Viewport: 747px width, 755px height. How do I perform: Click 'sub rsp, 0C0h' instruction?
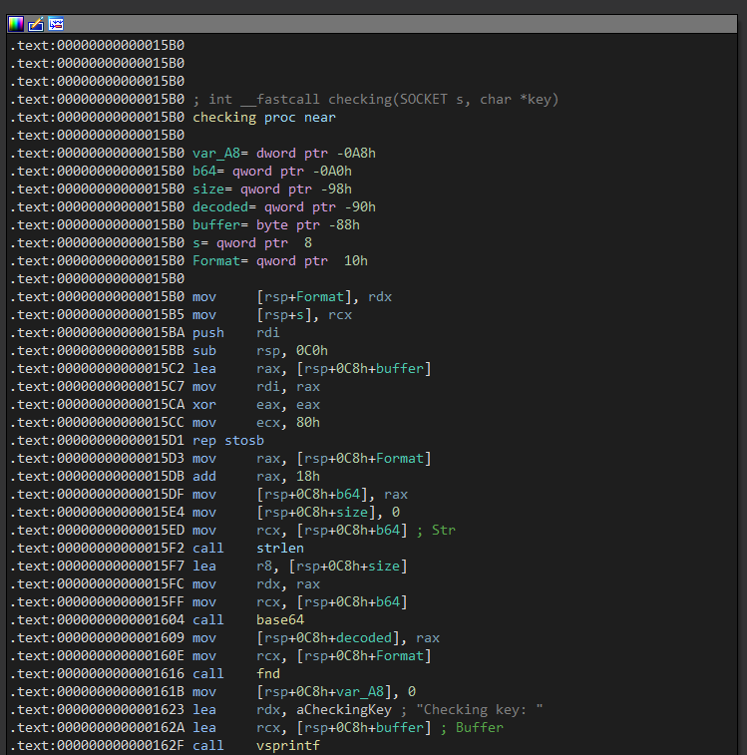point(260,350)
